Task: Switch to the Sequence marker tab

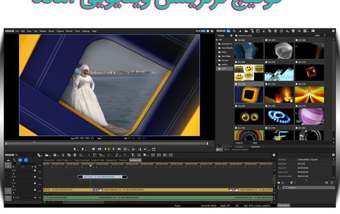Action: (x=240, y=149)
